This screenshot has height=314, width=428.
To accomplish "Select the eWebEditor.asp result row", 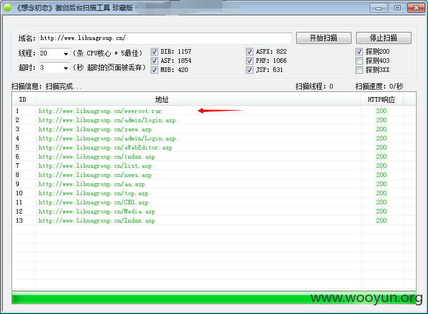I will coord(214,147).
